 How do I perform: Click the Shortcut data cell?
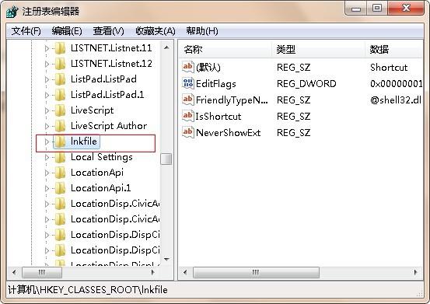coord(389,68)
